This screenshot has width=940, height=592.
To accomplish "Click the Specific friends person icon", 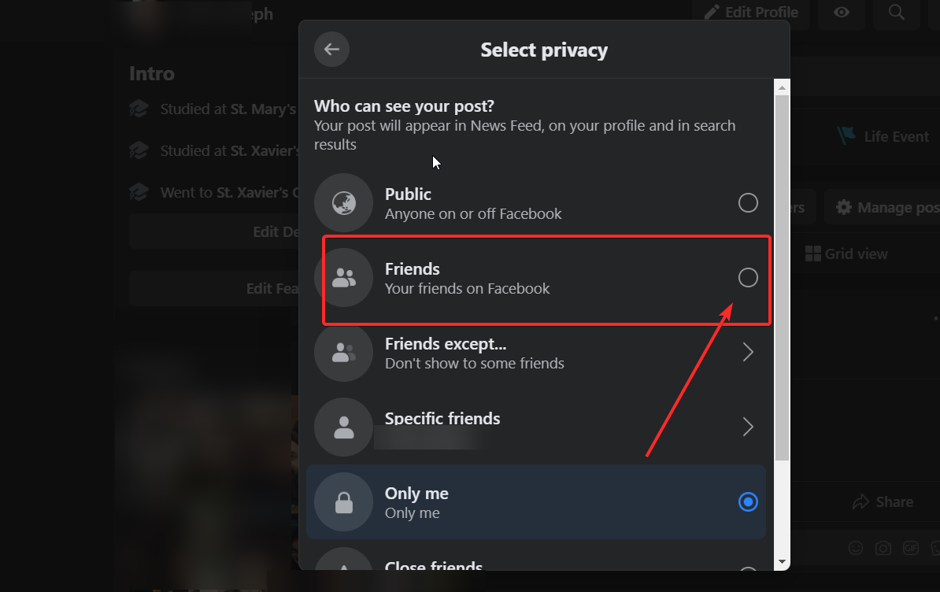I will [343, 427].
